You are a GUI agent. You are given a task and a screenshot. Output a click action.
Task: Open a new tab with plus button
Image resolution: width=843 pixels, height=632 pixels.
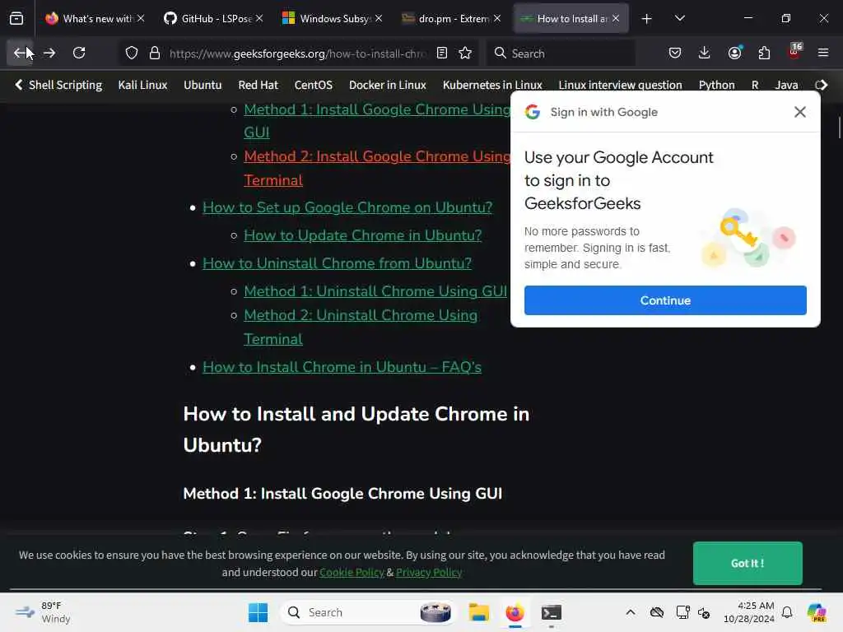click(646, 19)
